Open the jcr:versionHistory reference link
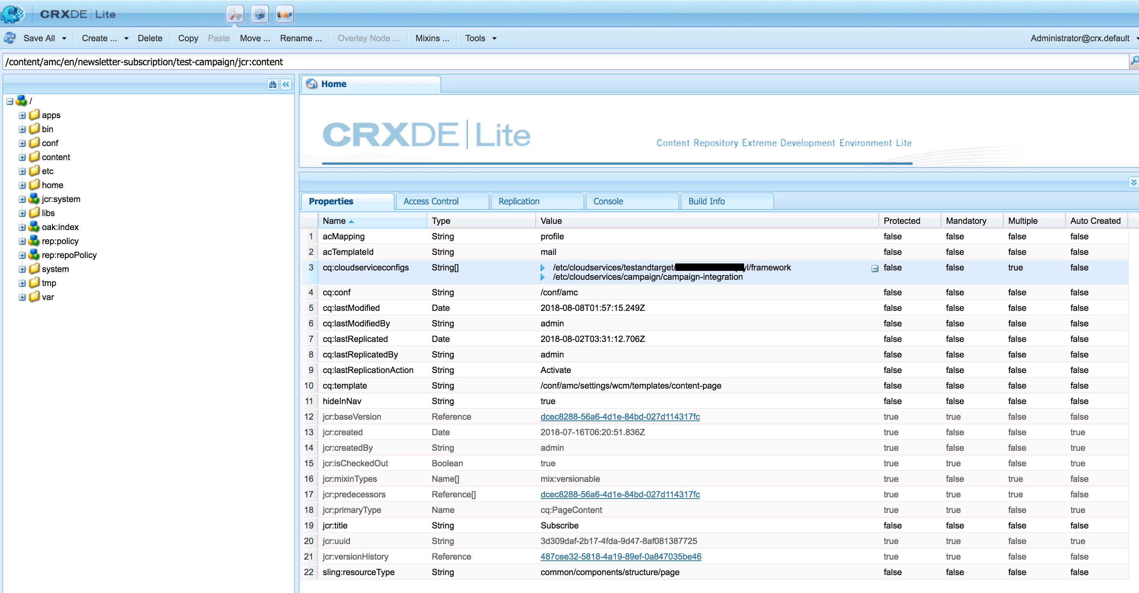Screen dimensions: 1139x593 tap(620, 556)
